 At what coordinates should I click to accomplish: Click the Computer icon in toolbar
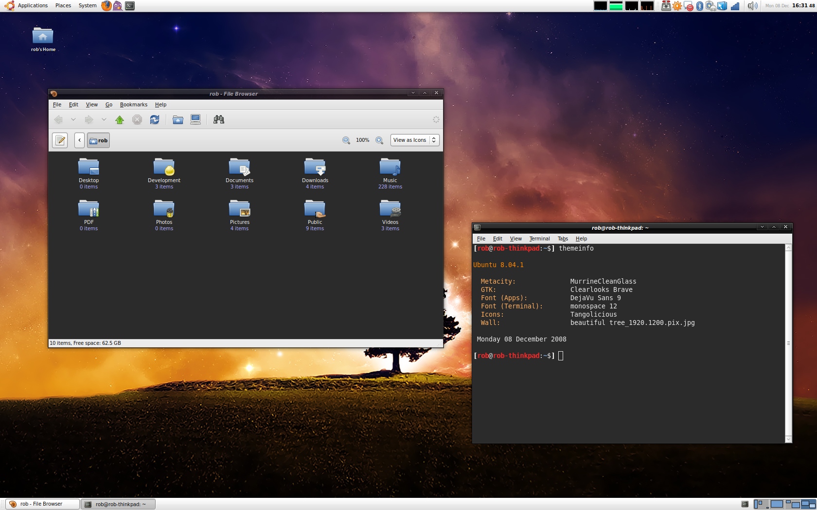pos(195,120)
